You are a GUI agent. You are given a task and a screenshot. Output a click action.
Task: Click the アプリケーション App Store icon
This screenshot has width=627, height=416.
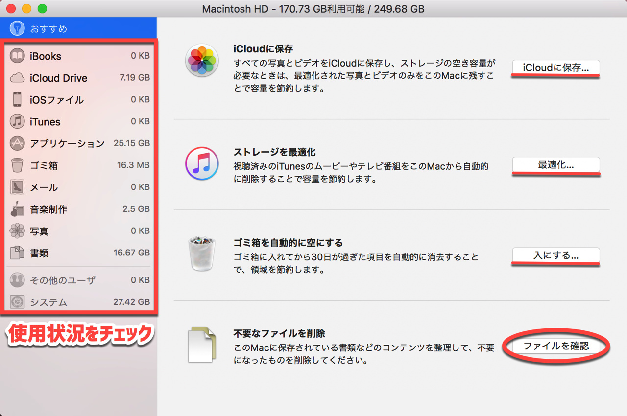(17, 143)
